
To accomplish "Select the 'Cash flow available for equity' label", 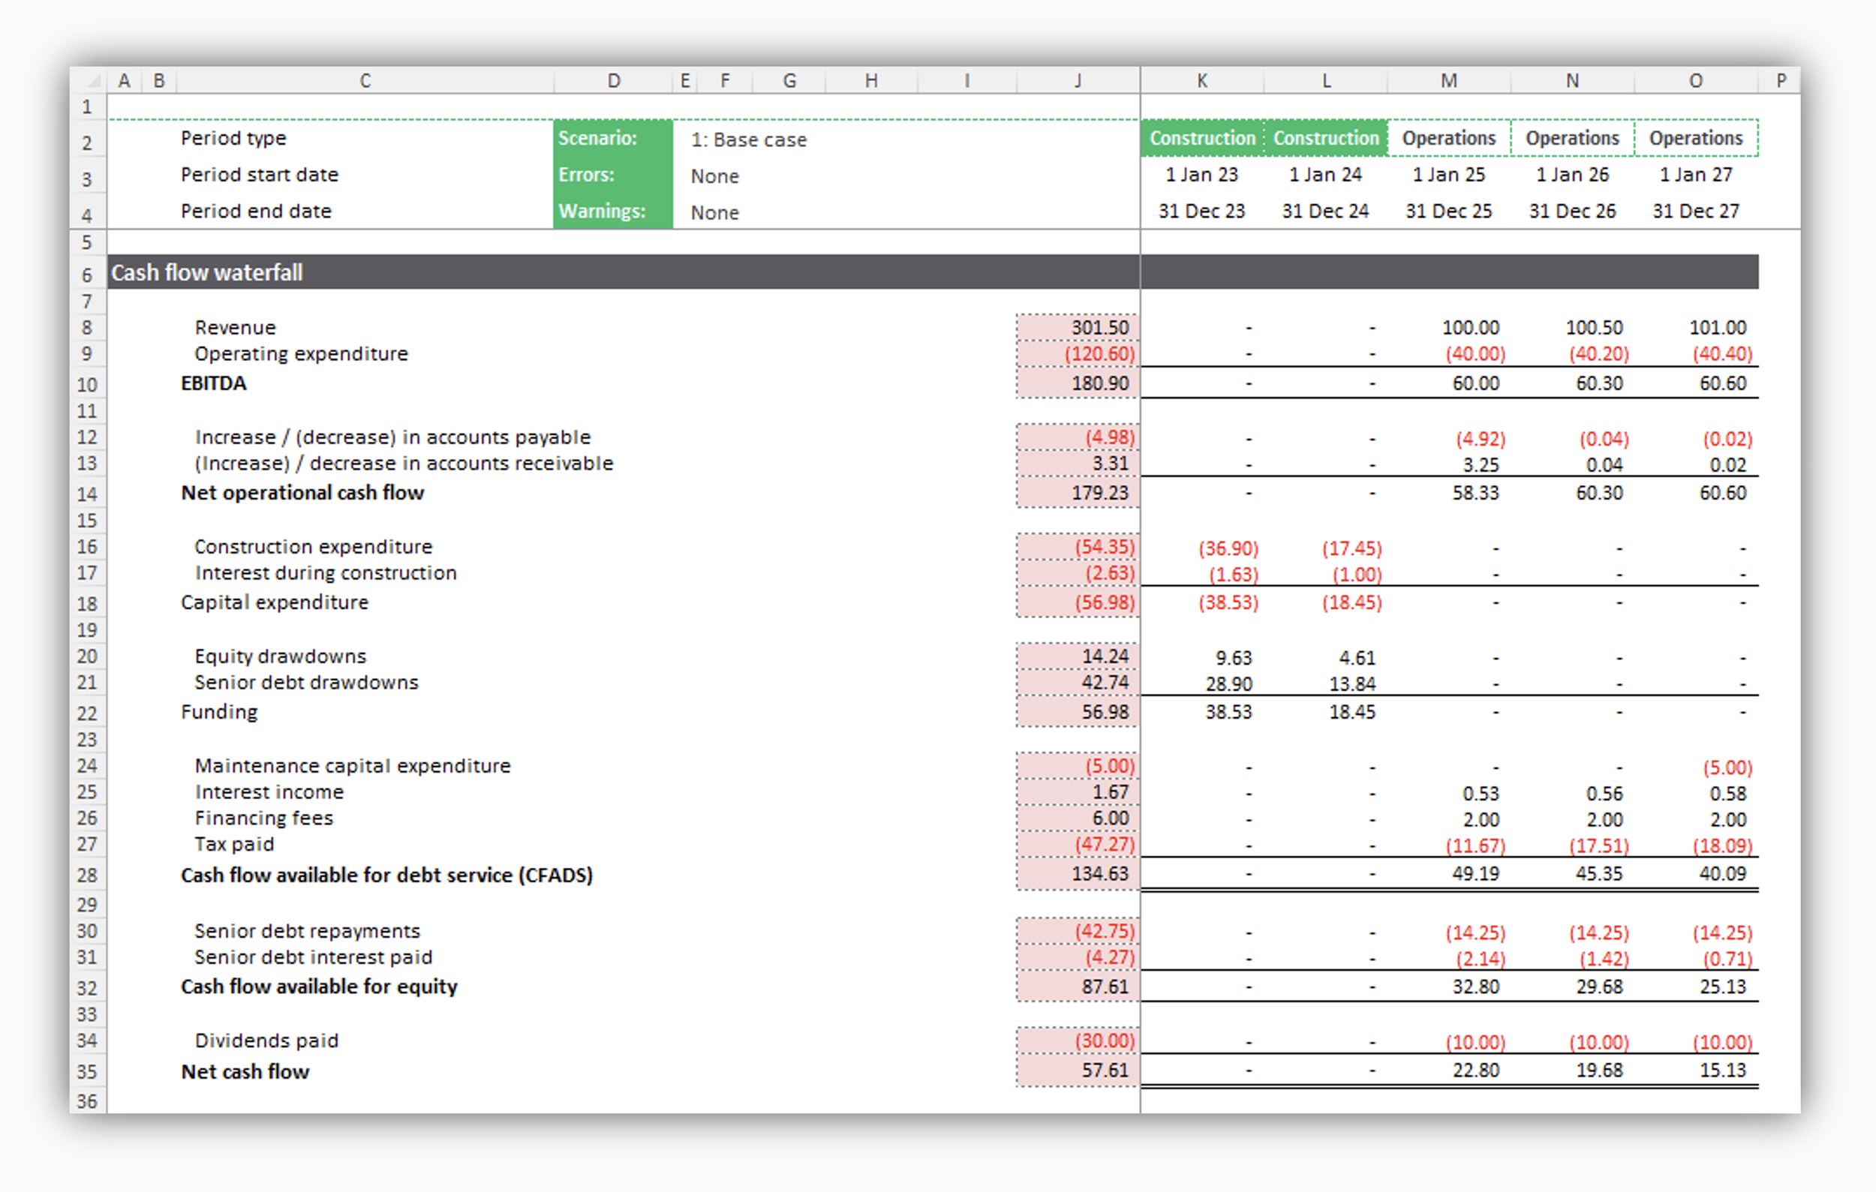I will point(320,986).
